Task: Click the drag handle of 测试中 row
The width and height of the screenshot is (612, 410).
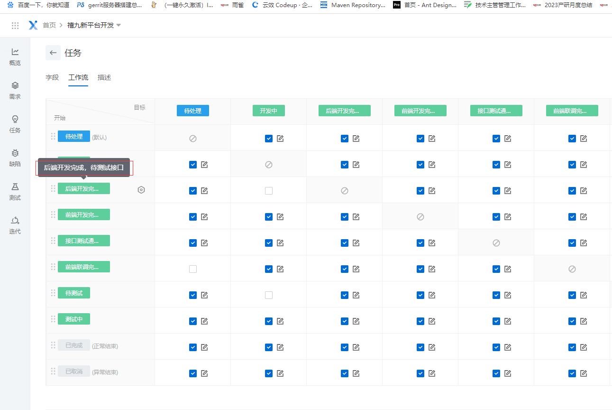Action: (x=53, y=319)
